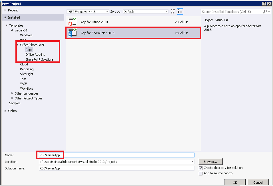Expand the Recent section
The height and width of the screenshot is (186, 273).
tap(5, 11)
